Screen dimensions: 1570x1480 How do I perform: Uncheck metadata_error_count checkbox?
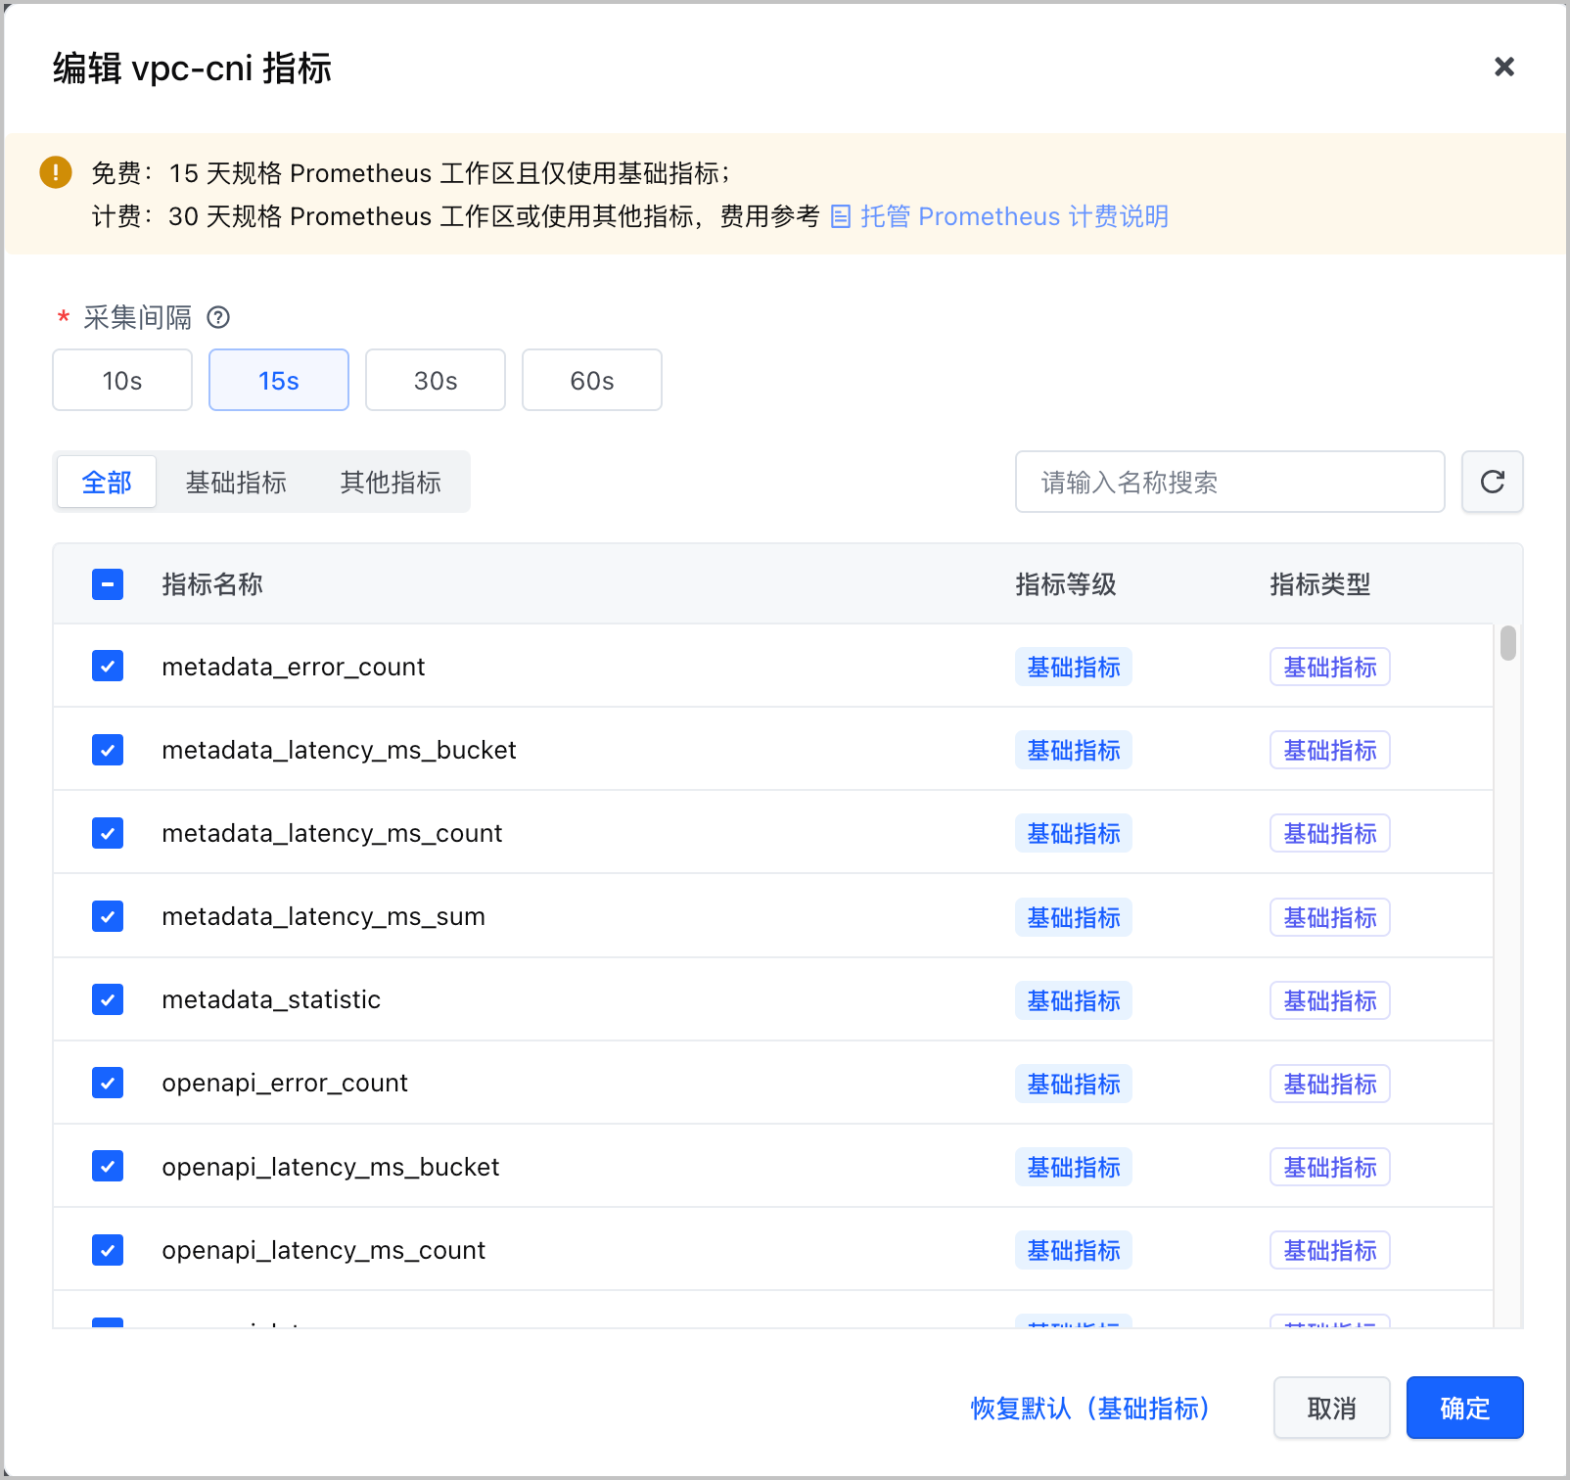coord(108,667)
